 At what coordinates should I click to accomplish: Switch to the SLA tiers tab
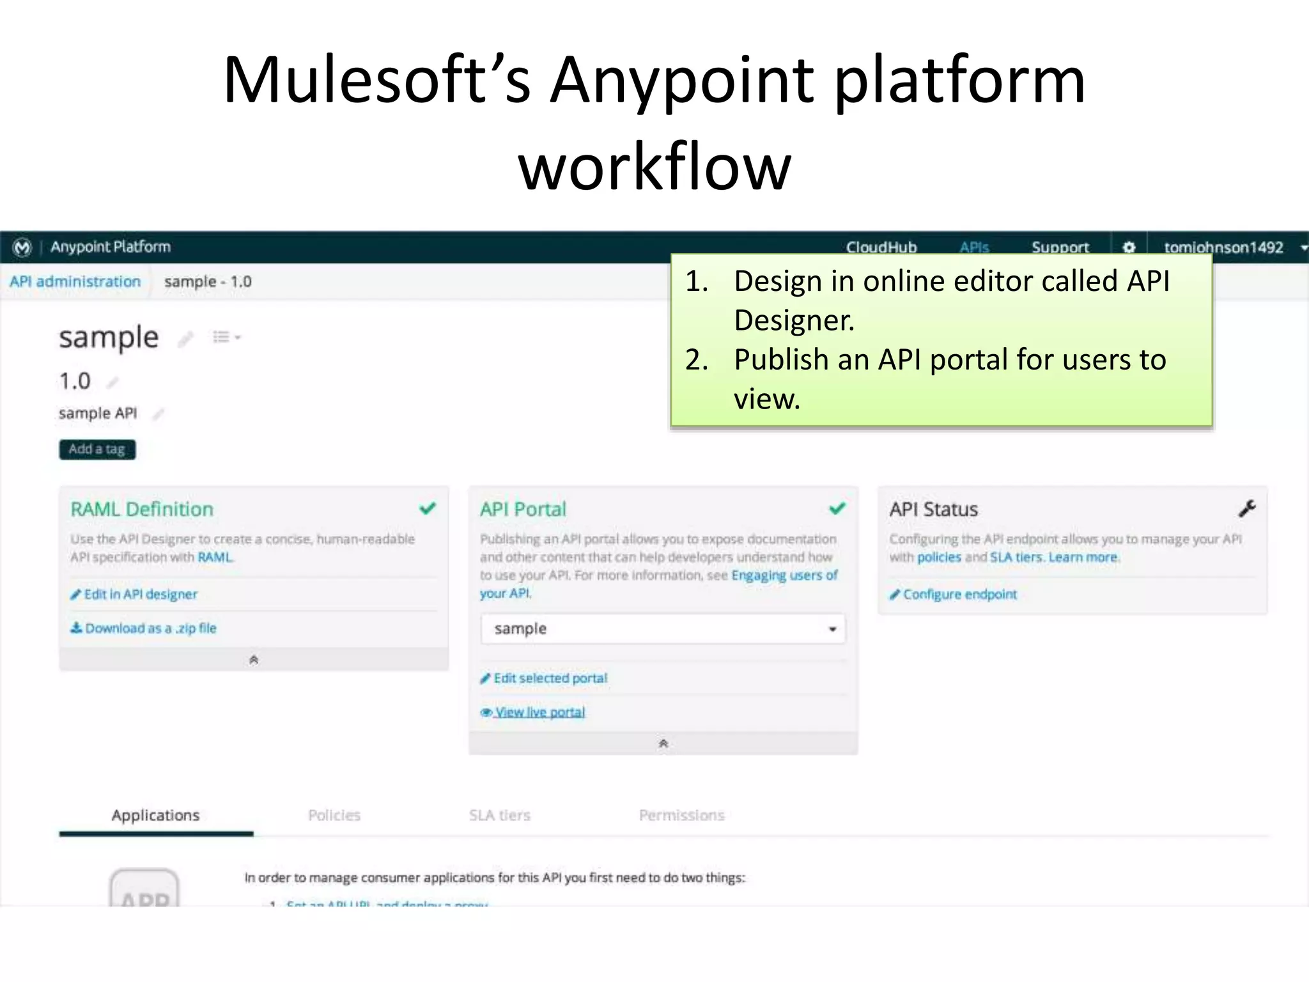click(500, 815)
